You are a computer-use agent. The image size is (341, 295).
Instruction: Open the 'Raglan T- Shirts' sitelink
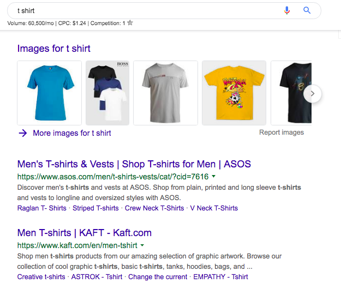[42, 208]
